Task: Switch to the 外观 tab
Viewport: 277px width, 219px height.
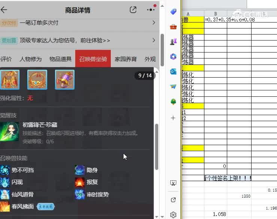Action: click(x=150, y=59)
